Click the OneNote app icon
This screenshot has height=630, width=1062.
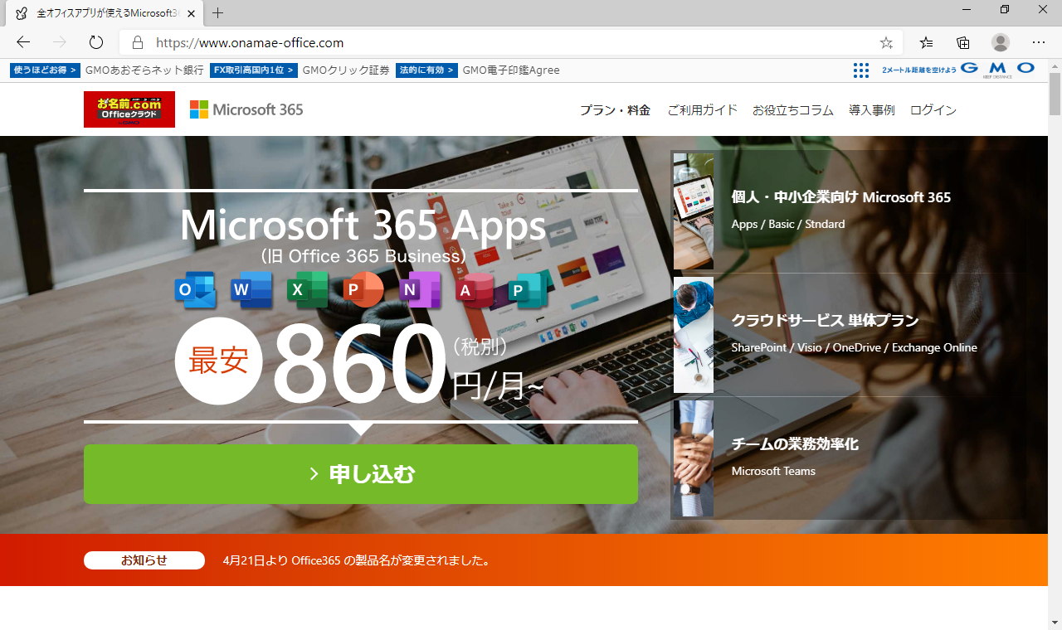click(x=419, y=290)
